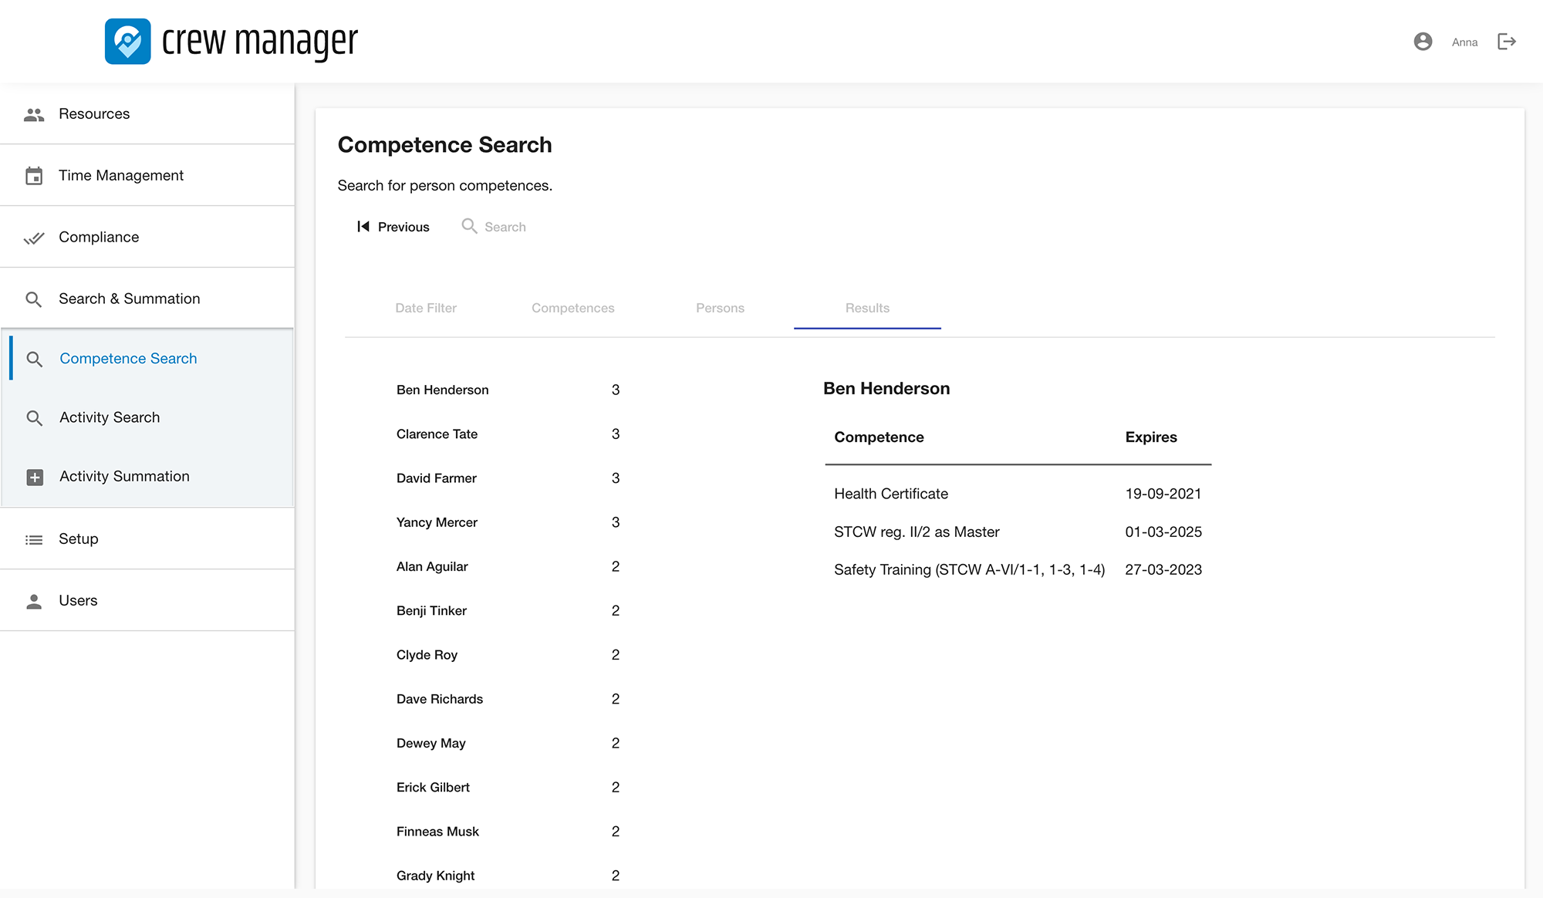Click the crew manager logo icon
This screenshot has width=1543, height=898.
(x=127, y=42)
